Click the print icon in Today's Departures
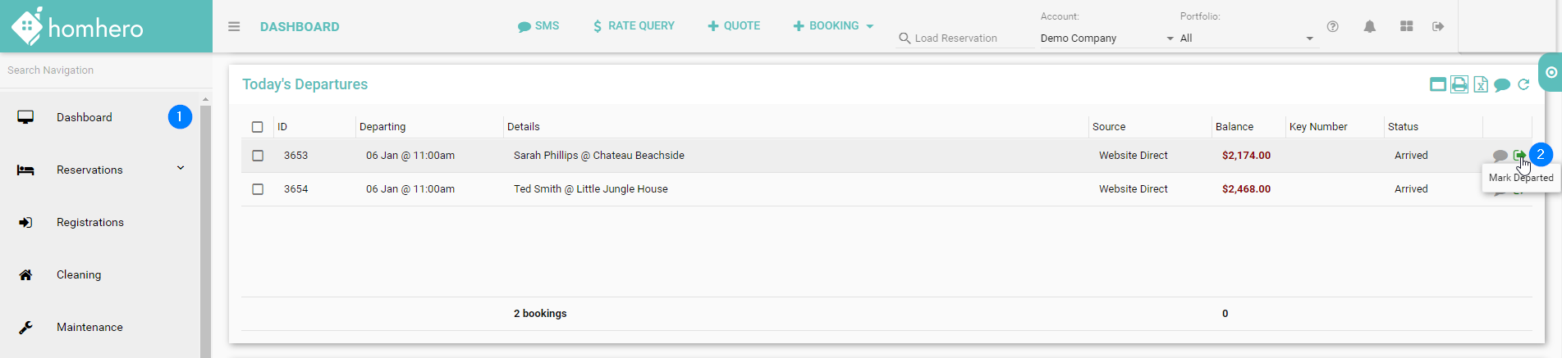This screenshot has height=358, width=1562. click(1459, 84)
